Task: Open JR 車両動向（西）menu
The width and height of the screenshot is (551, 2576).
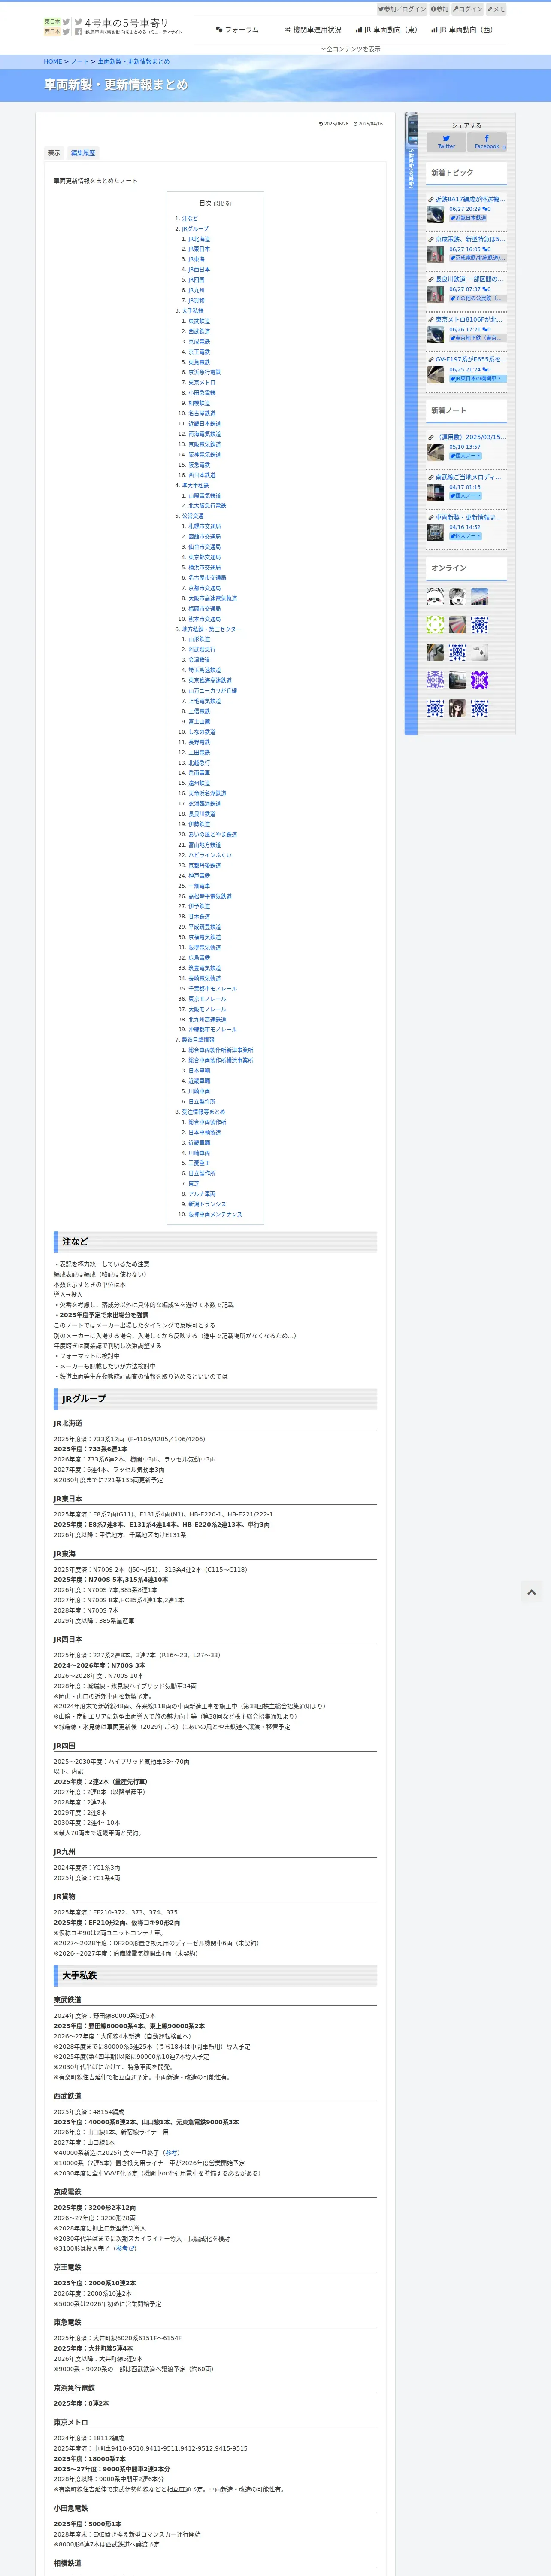Action: [462, 30]
